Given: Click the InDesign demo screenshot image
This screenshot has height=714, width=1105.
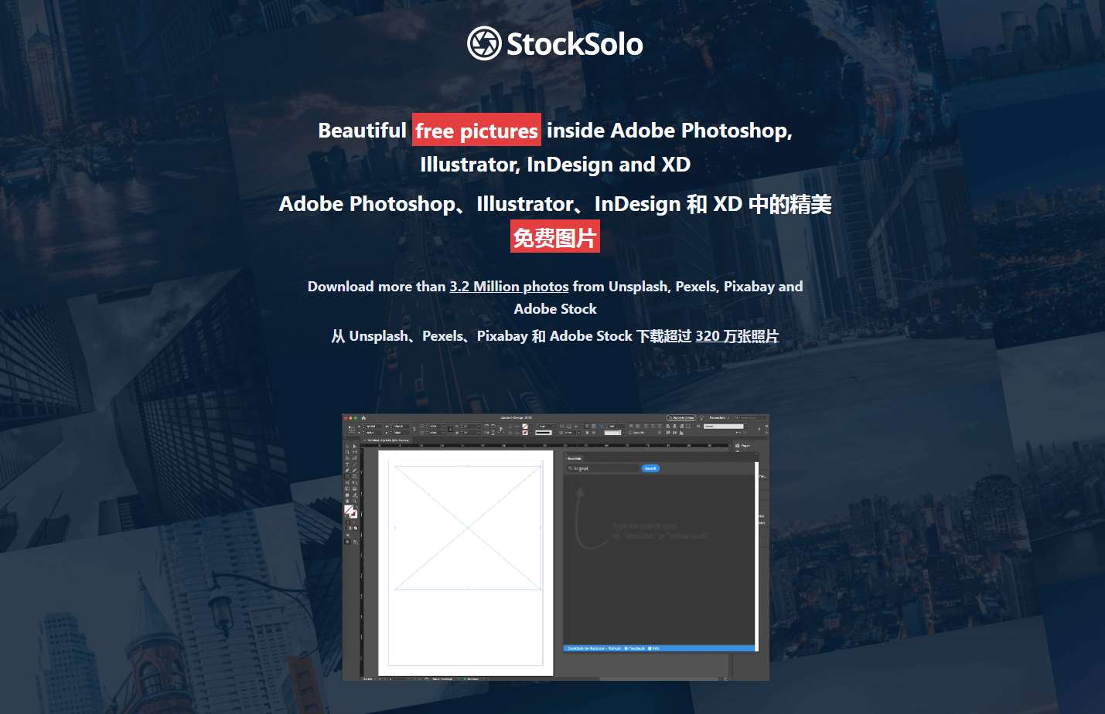Looking at the screenshot, I should coord(556,548).
